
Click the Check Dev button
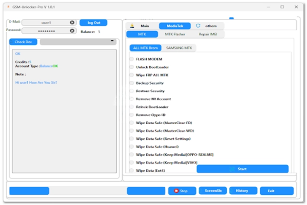pos(23,42)
